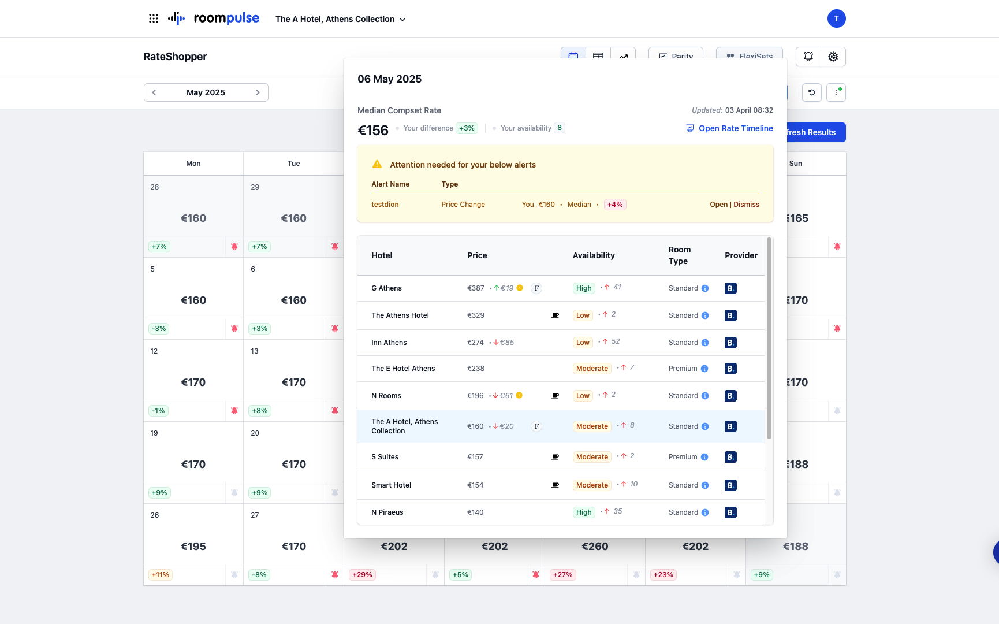Viewport: 999px width, 624px height.
Task: Open the three-dot more options menu
Action: coord(836,92)
